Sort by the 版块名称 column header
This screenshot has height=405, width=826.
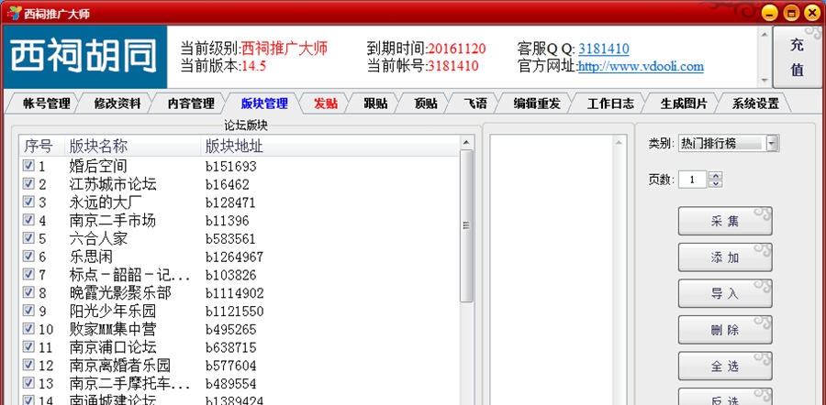132,146
